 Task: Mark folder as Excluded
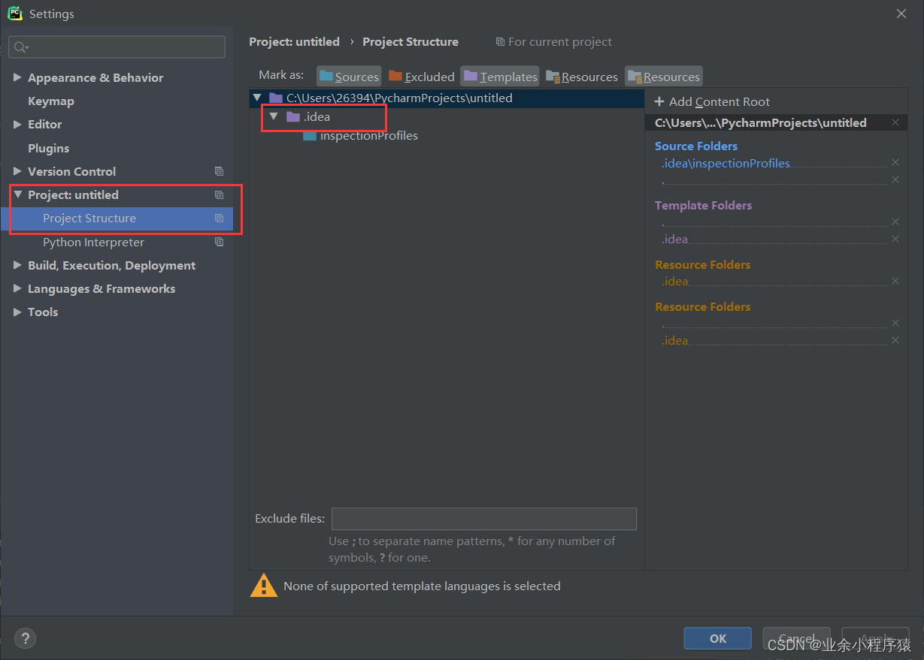[x=422, y=77]
